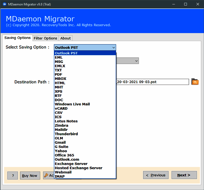Click the folder browse icon beside Destination Path
This screenshot has height=190, width=204.
(x=195, y=82)
